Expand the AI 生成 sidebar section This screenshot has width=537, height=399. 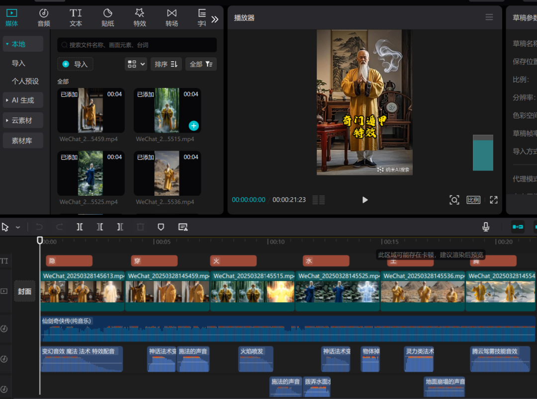click(x=23, y=100)
